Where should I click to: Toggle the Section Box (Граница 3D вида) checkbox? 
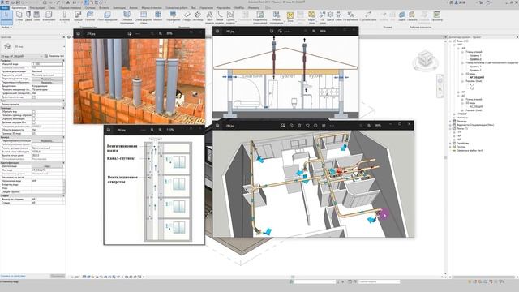(x=34, y=133)
